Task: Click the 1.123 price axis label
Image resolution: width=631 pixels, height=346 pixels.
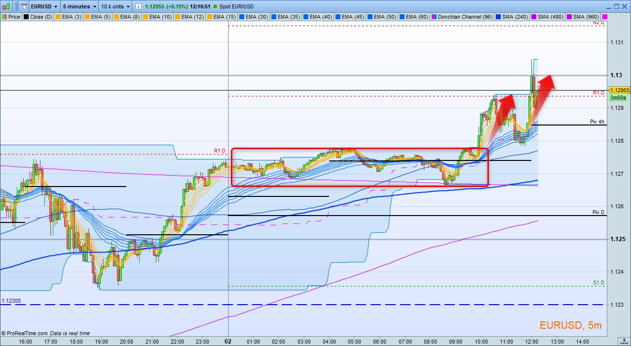Action: tap(617, 305)
